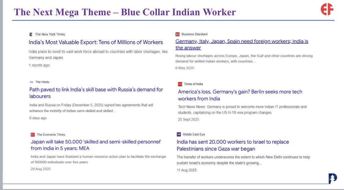Click 'Business Standard' source name

194,34
